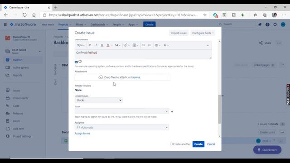Open the Linked Issues blocks dropdown

coord(99,101)
